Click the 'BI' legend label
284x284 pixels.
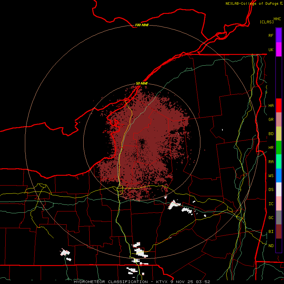point(271,232)
